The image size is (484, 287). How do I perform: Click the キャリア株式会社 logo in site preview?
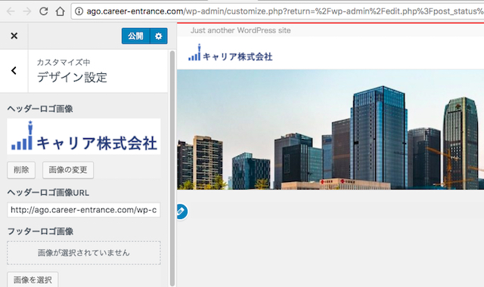(x=230, y=53)
